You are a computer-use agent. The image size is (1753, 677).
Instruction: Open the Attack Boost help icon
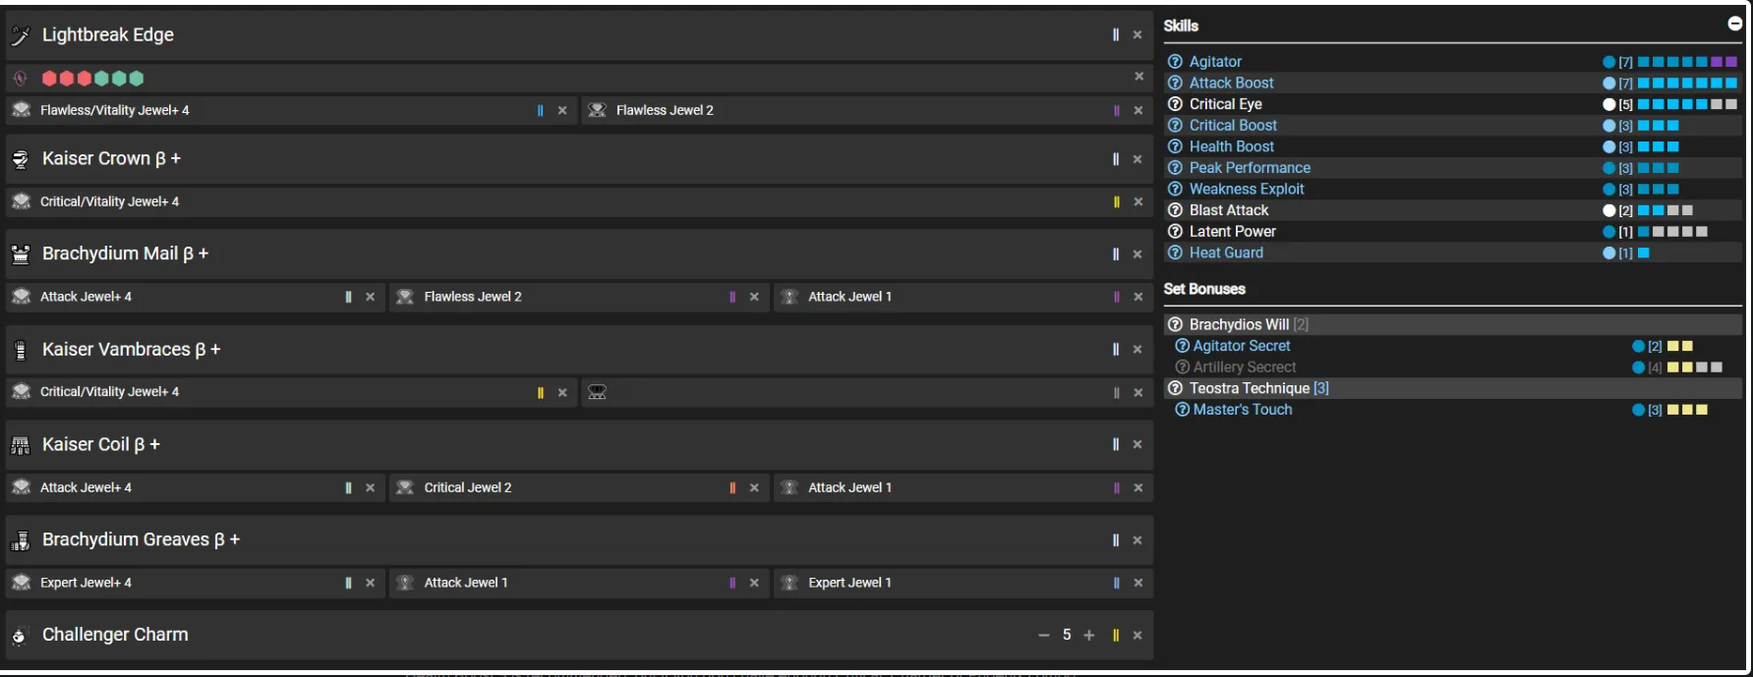tap(1175, 83)
